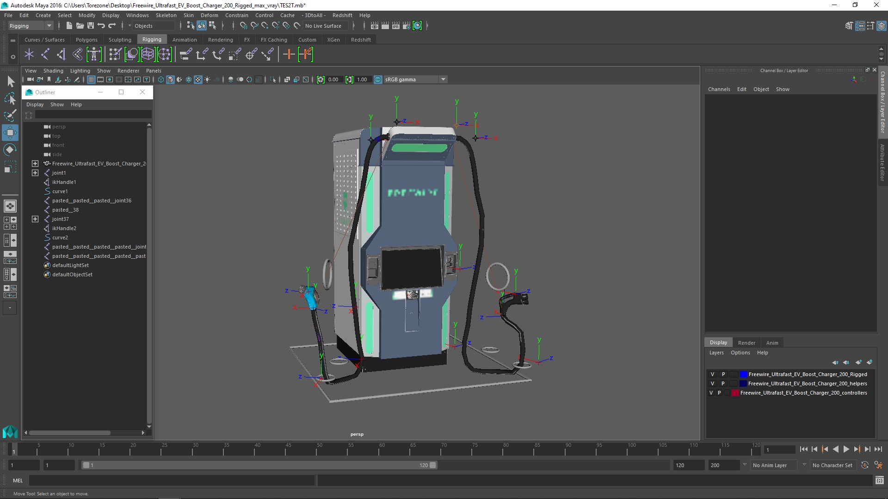Click the Paint Selection tool
This screenshot has height=499, width=888.
tap(10, 116)
